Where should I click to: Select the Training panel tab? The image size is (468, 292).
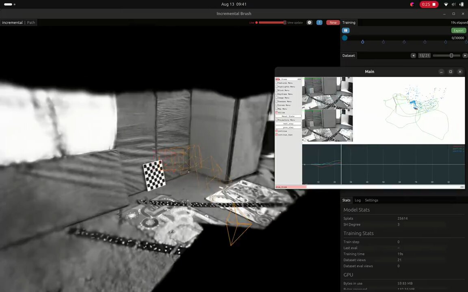(x=349, y=23)
